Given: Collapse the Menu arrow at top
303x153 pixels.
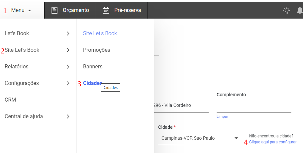Looking at the screenshot, I should coord(30,10).
